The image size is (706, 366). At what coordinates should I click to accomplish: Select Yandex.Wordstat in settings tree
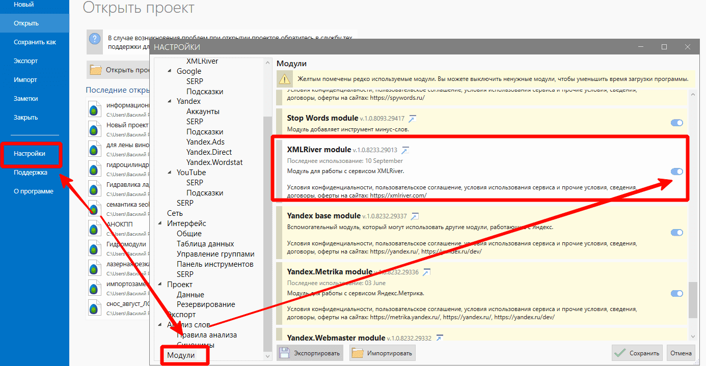[x=214, y=162]
